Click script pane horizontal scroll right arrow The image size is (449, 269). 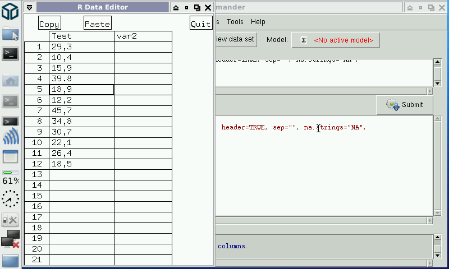429,91
